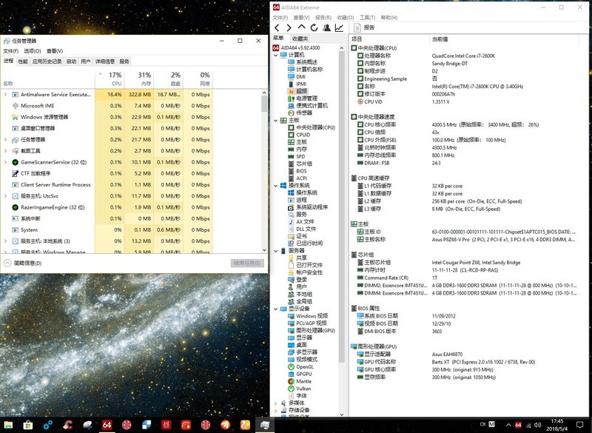The height and width of the screenshot is (433, 592).
Task: Select 电源管理 in AIDA64 tree
Action: (x=303, y=98)
